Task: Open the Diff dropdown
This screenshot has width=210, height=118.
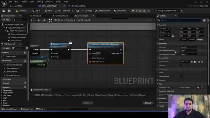Action: (x=36, y=11)
